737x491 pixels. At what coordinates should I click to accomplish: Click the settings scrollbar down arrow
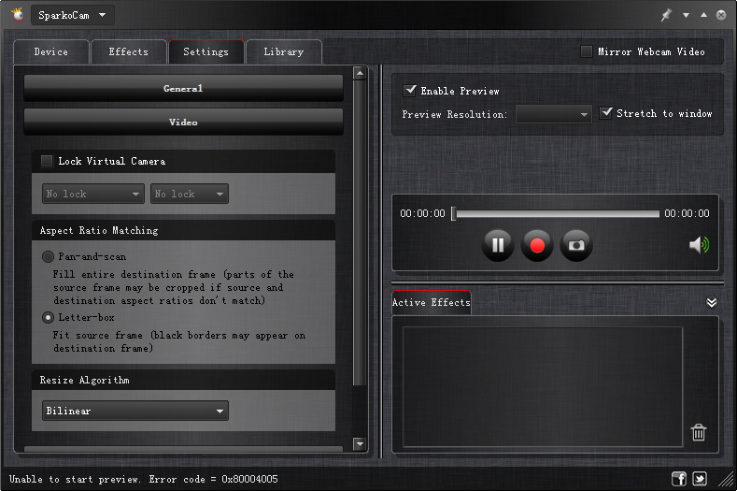click(360, 443)
